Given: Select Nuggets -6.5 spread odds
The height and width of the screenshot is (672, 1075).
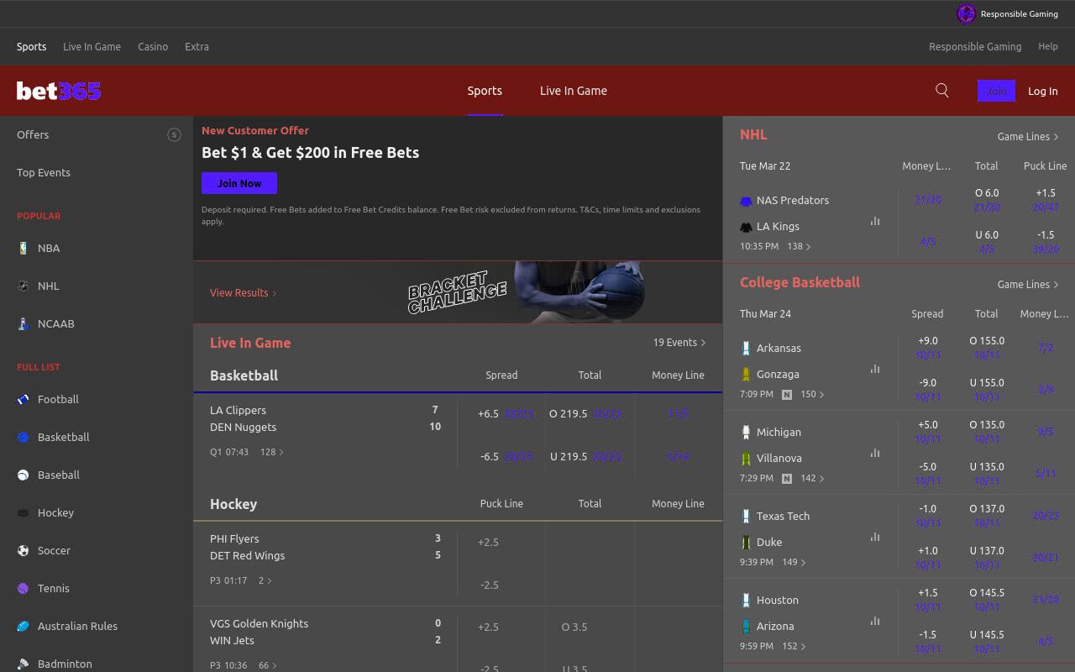Looking at the screenshot, I should pos(505,457).
